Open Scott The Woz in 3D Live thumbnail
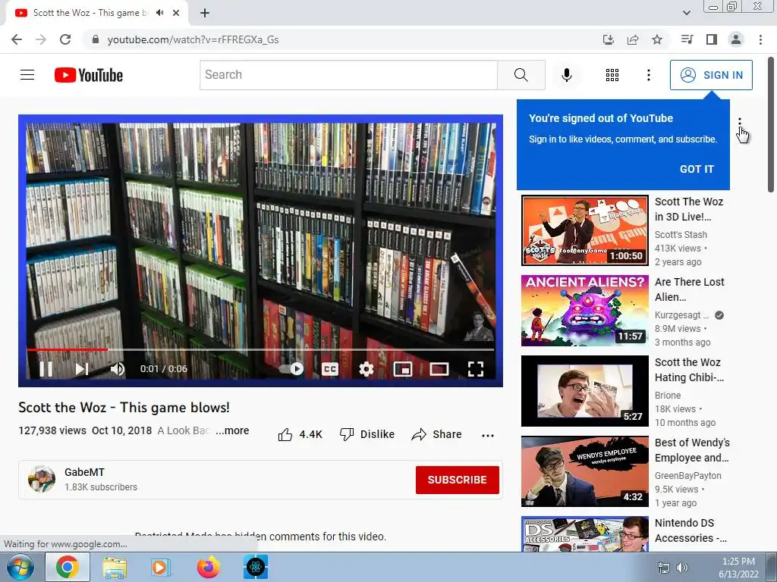The height and width of the screenshot is (582, 777). pyautogui.click(x=585, y=230)
